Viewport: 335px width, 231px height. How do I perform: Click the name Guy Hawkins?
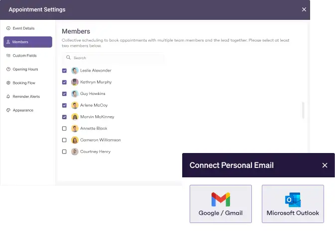pyautogui.click(x=93, y=93)
